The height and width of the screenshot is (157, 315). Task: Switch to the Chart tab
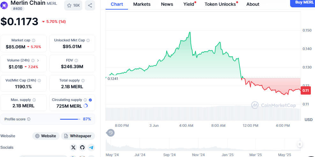coord(117,4)
